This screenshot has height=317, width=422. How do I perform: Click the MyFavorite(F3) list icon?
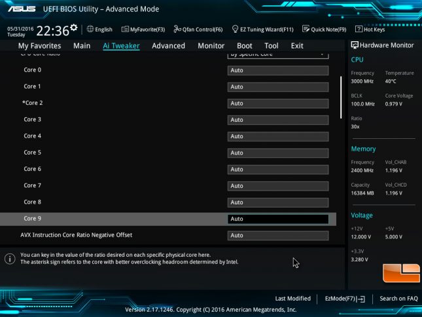click(x=125, y=29)
